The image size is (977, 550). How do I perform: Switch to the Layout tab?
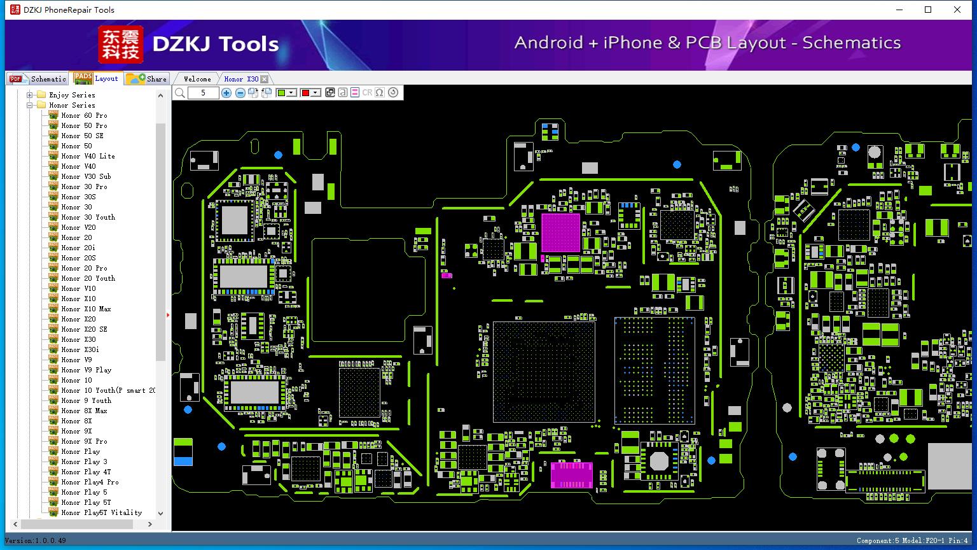96,78
